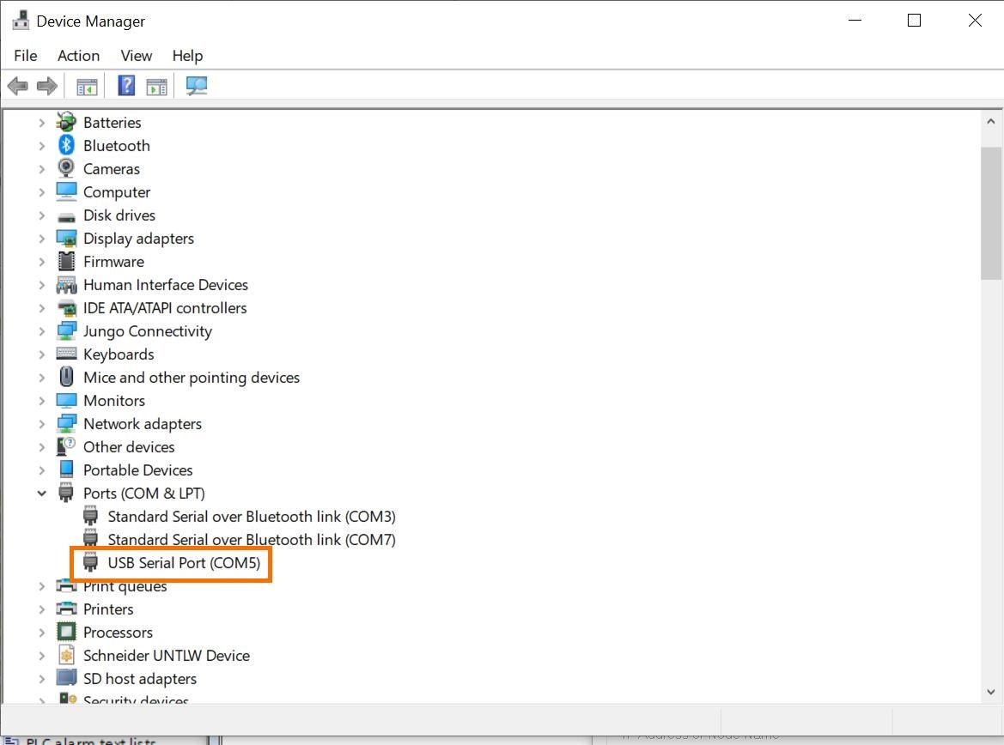Click the Network adapters icon

(66, 423)
